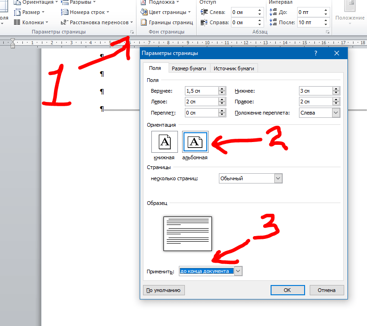Switch to the Источник бумаги tab
The height and width of the screenshot is (326, 367).
coord(234,68)
